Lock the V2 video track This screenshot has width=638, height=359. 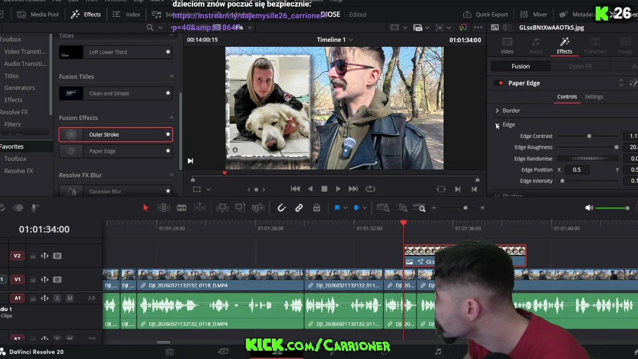[33, 256]
